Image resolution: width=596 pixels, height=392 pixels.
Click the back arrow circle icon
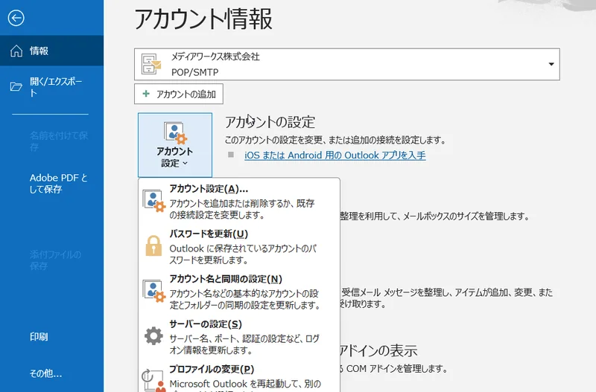[16, 18]
